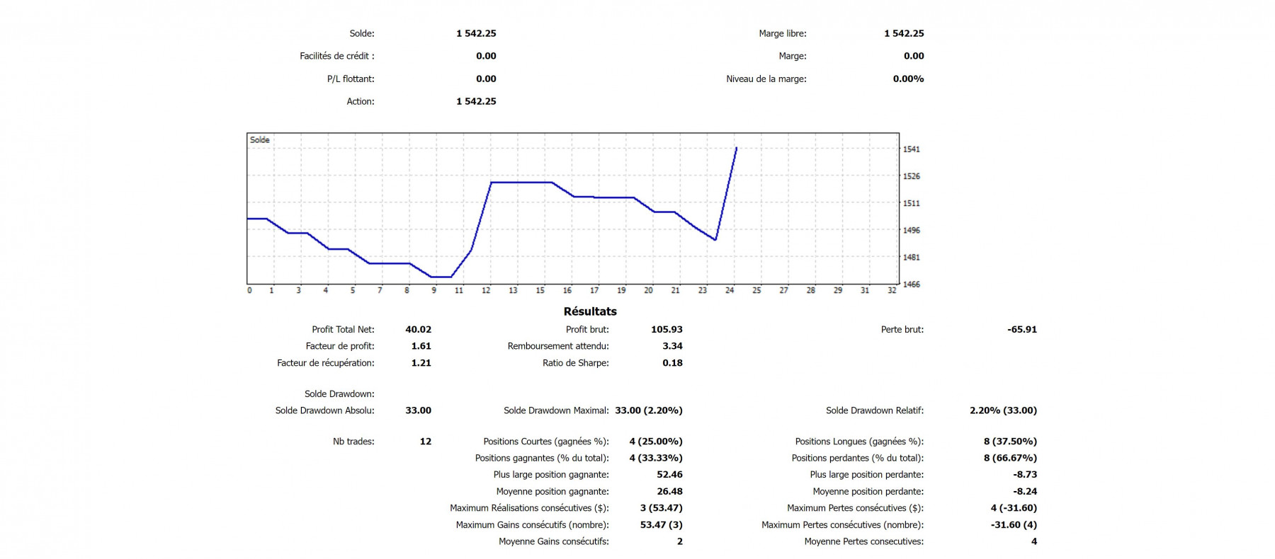
Task: Click the 1466 axis label on chart
Action: 911,284
